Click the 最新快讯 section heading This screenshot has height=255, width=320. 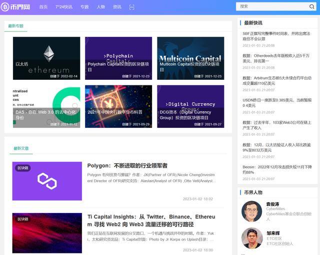click(x=253, y=23)
